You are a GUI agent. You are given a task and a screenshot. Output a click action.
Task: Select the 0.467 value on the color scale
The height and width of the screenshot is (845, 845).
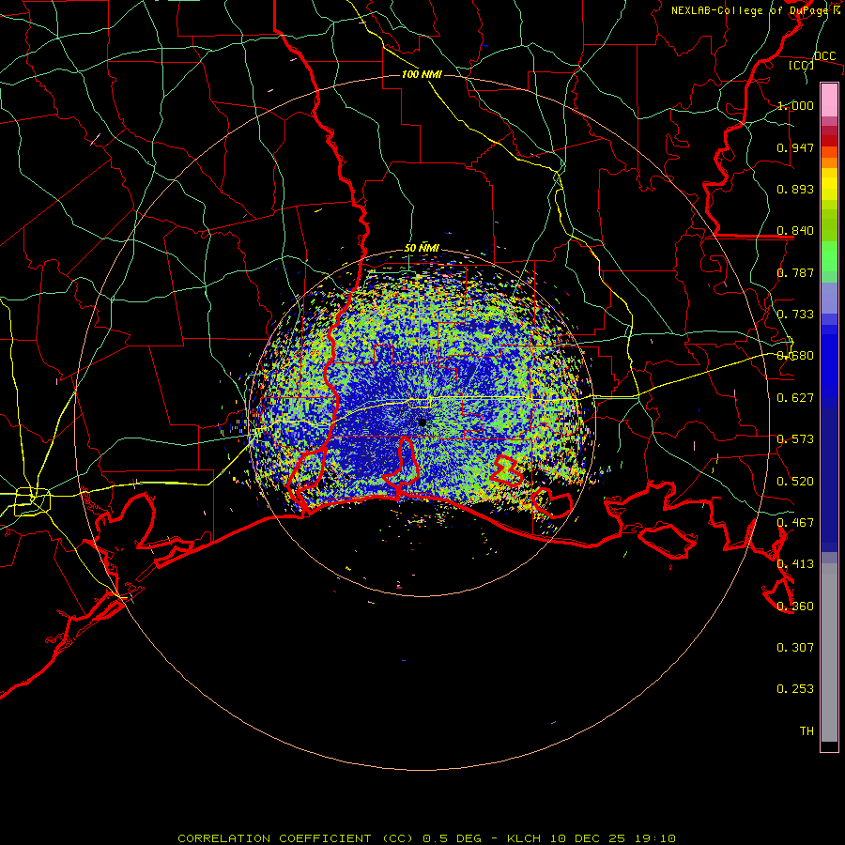tap(795, 523)
